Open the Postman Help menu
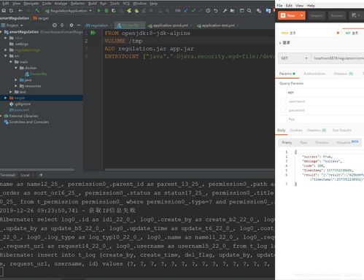Screen dimensions: 364x280 [x=311, y=5]
